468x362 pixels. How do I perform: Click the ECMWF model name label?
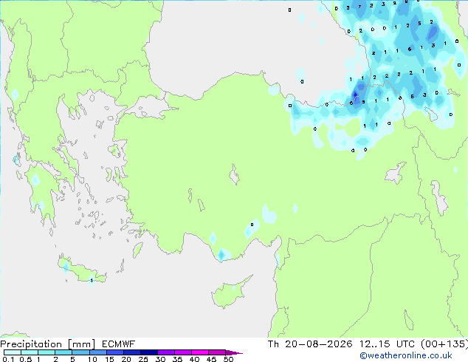click(x=119, y=344)
